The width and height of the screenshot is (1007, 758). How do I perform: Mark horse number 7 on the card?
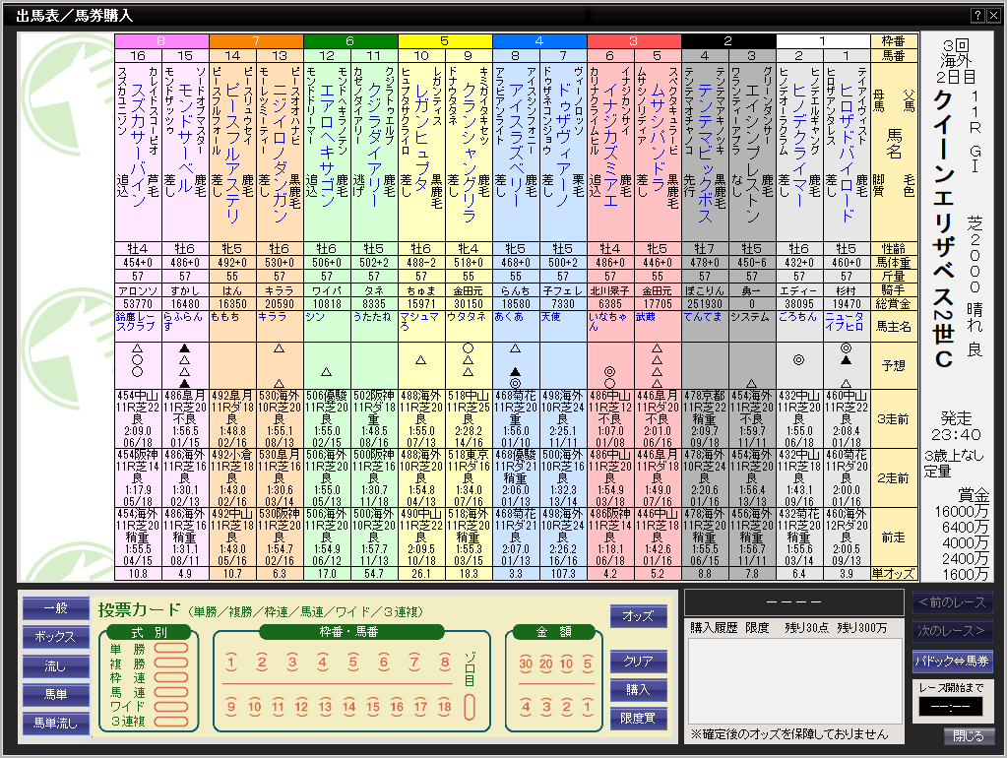click(414, 663)
